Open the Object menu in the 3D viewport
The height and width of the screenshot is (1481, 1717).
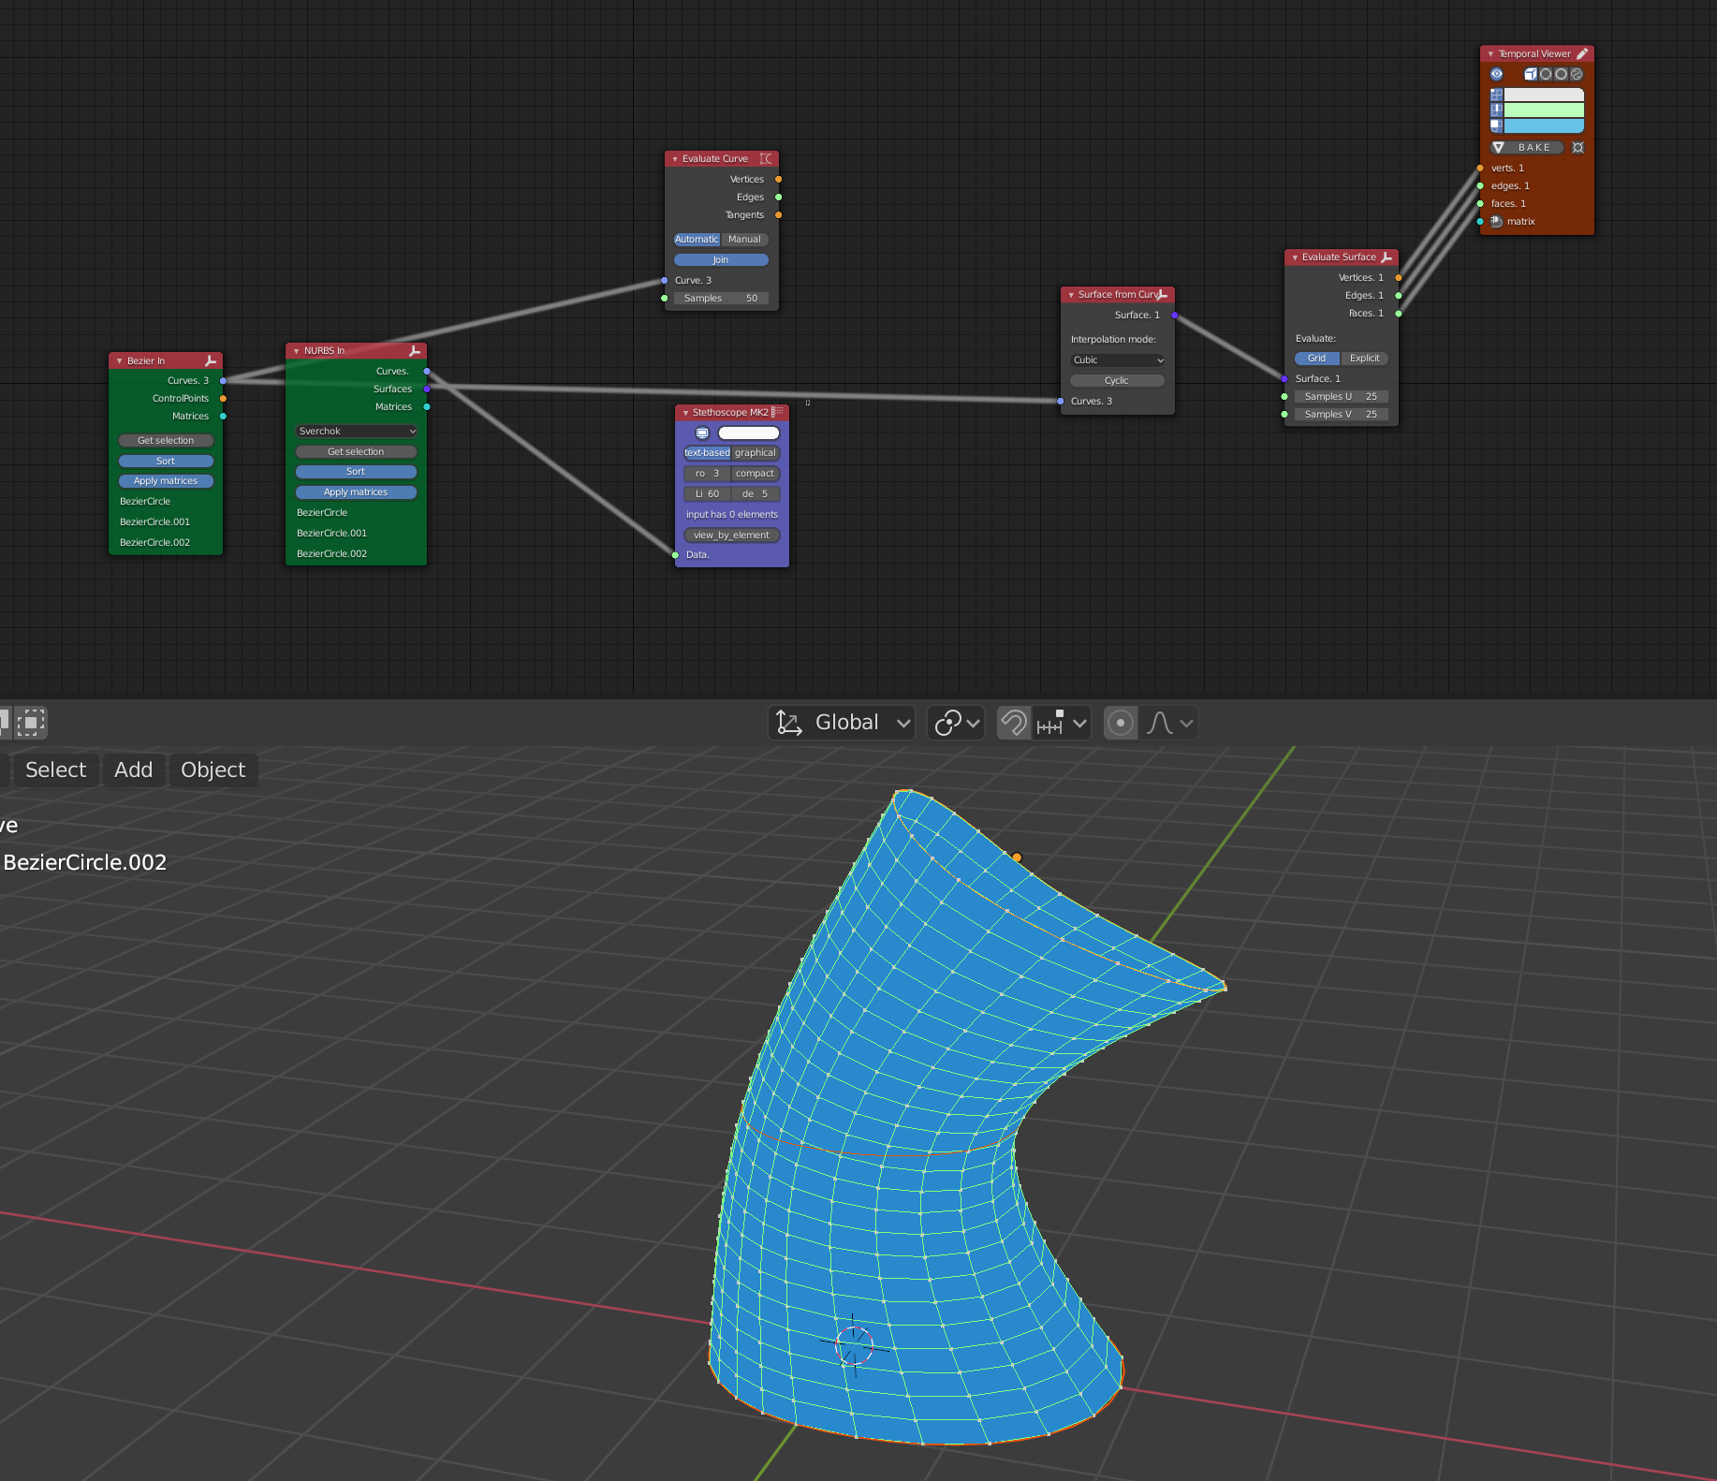[213, 770]
